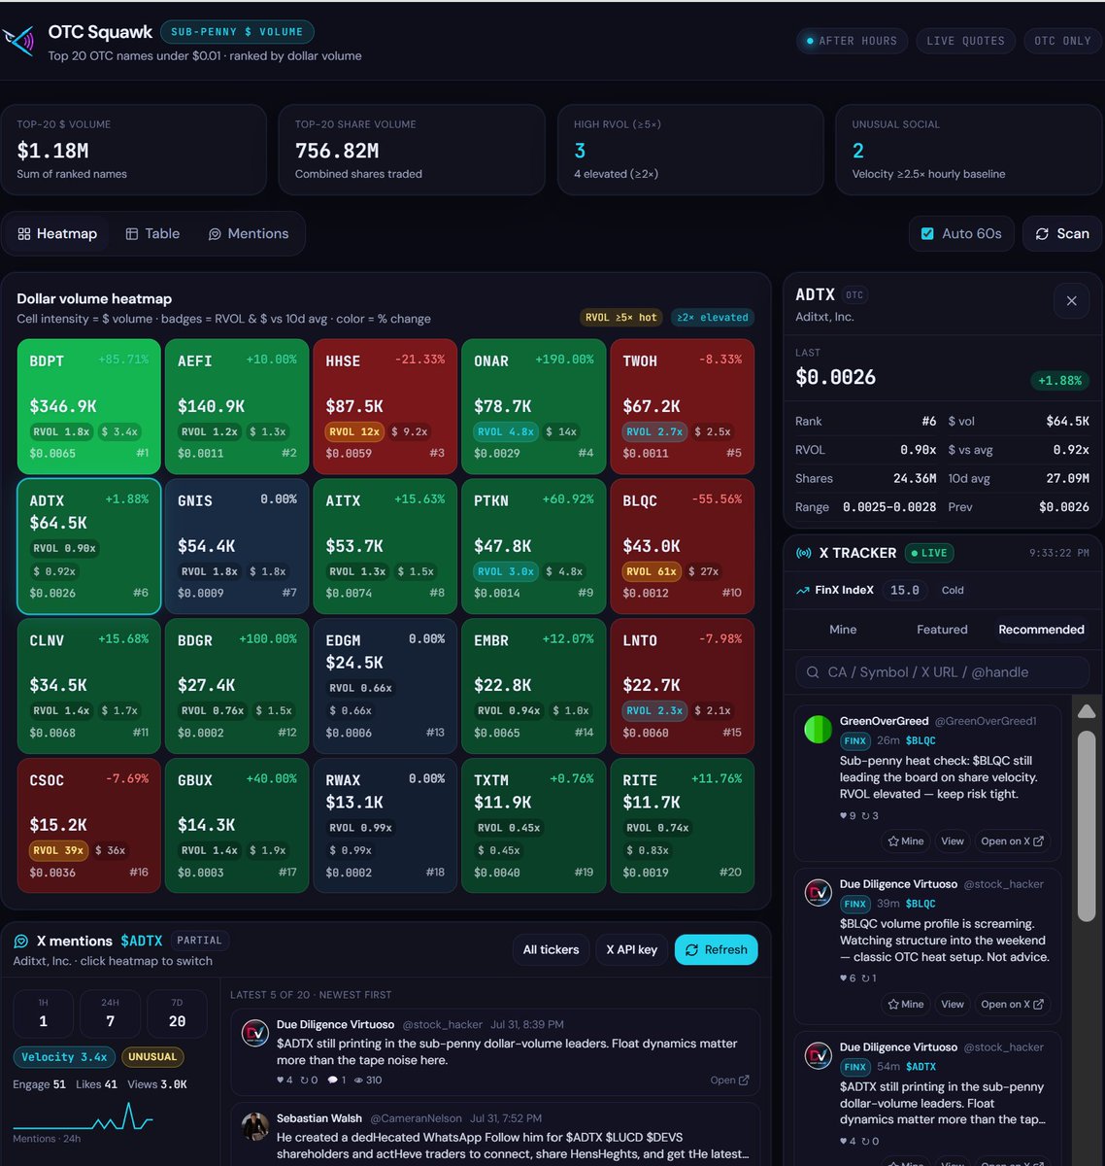Screen dimensions: 1105x1166
Task: Open the TWOH heatmap tile
Action: 682,406
